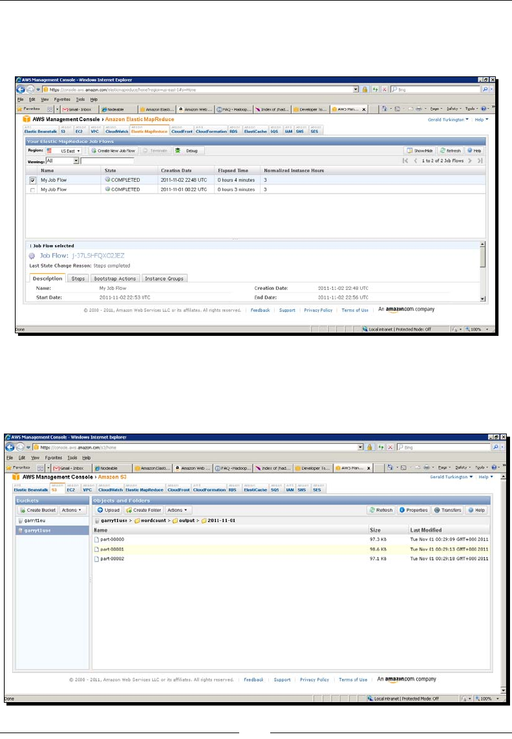Click Show/Hide in the MapReduce window

pyautogui.click(x=420, y=151)
